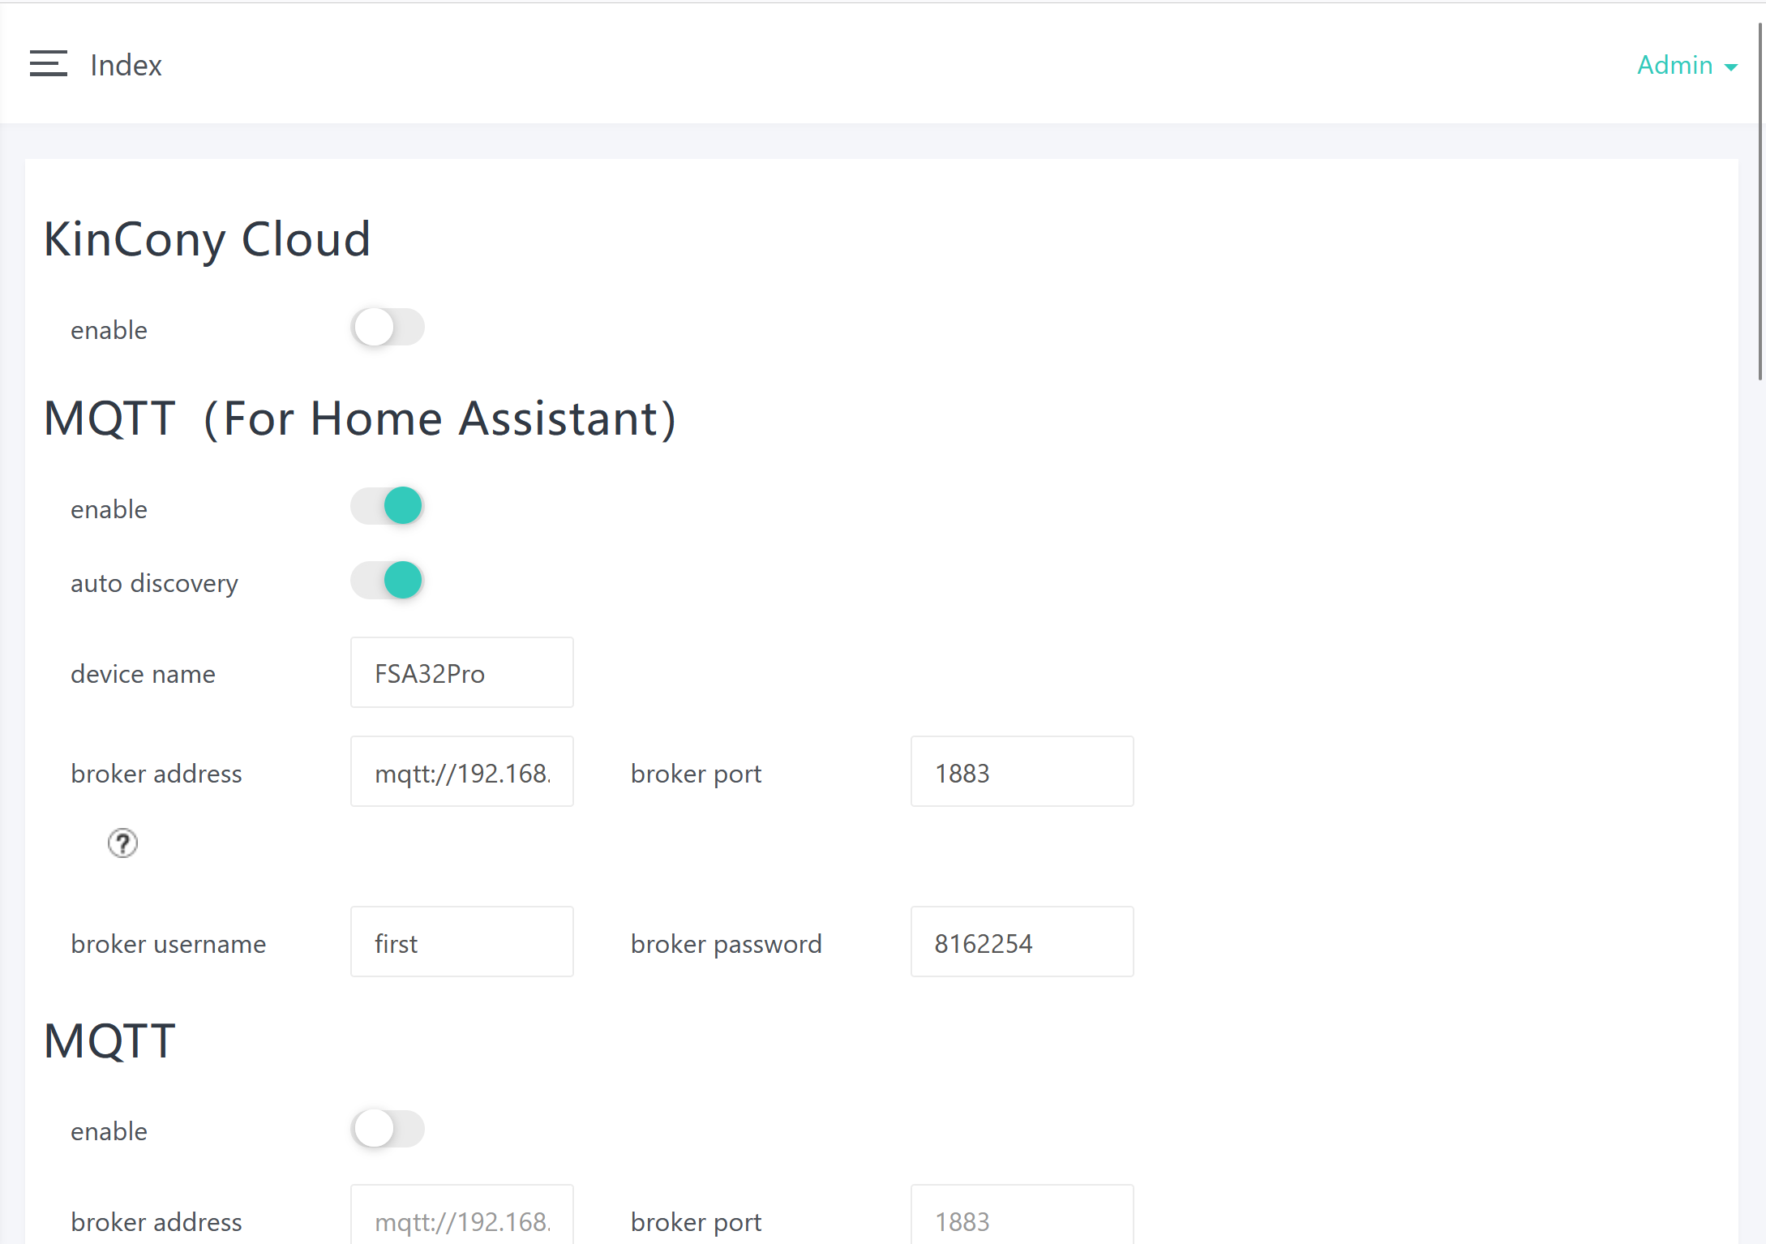Disable MQTT Home Assistant enable toggle

pyautogui.click(x=388, y=506)
